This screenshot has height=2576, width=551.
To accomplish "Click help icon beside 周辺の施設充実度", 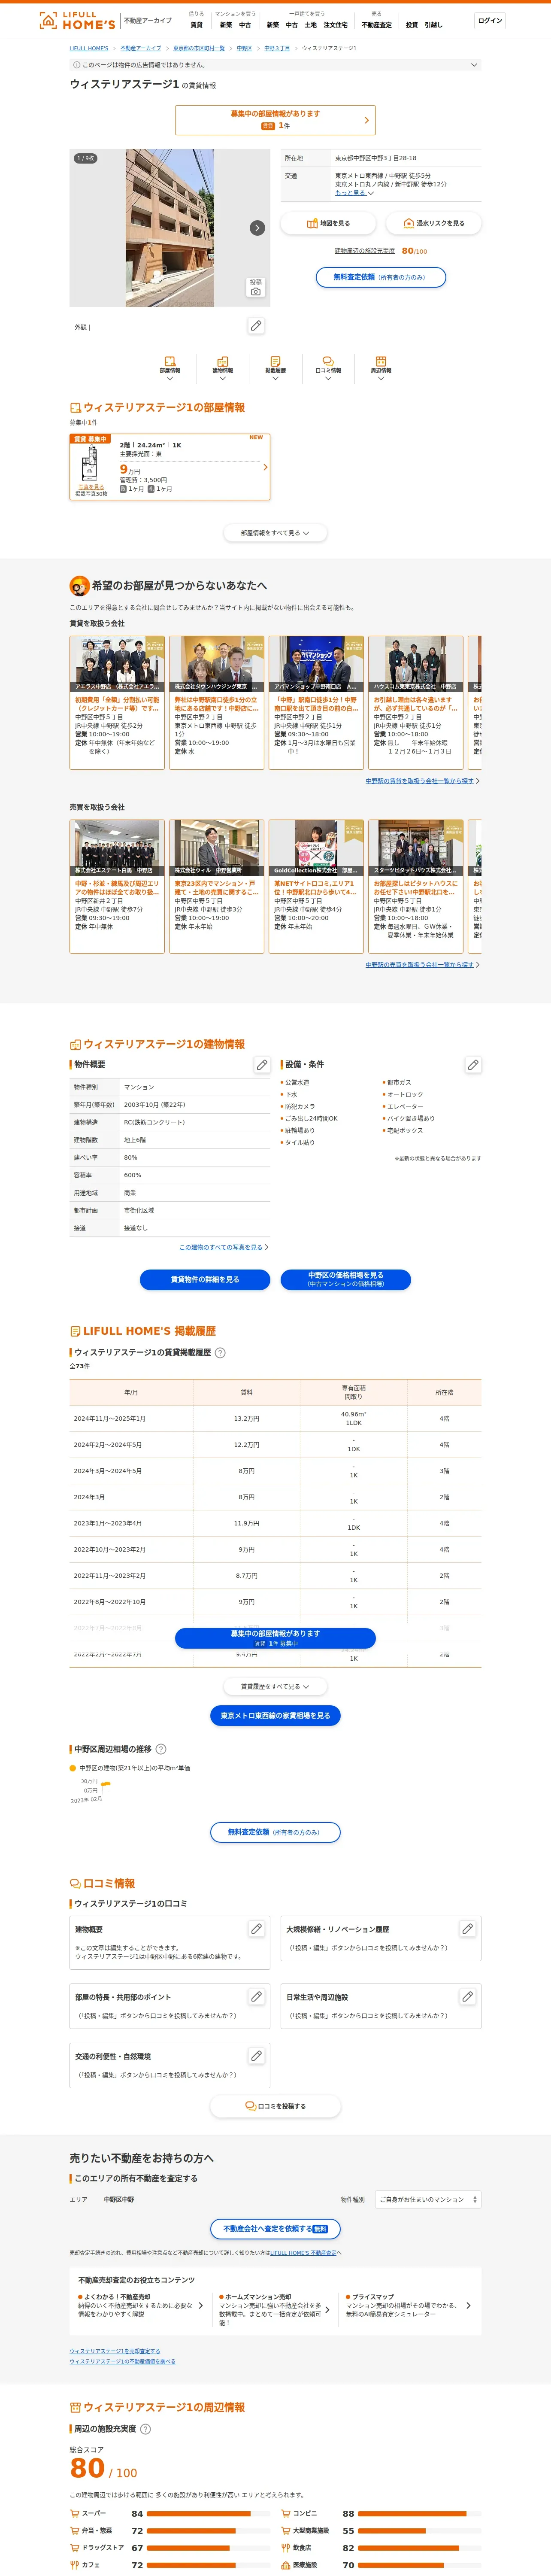I will [145, 2429].
